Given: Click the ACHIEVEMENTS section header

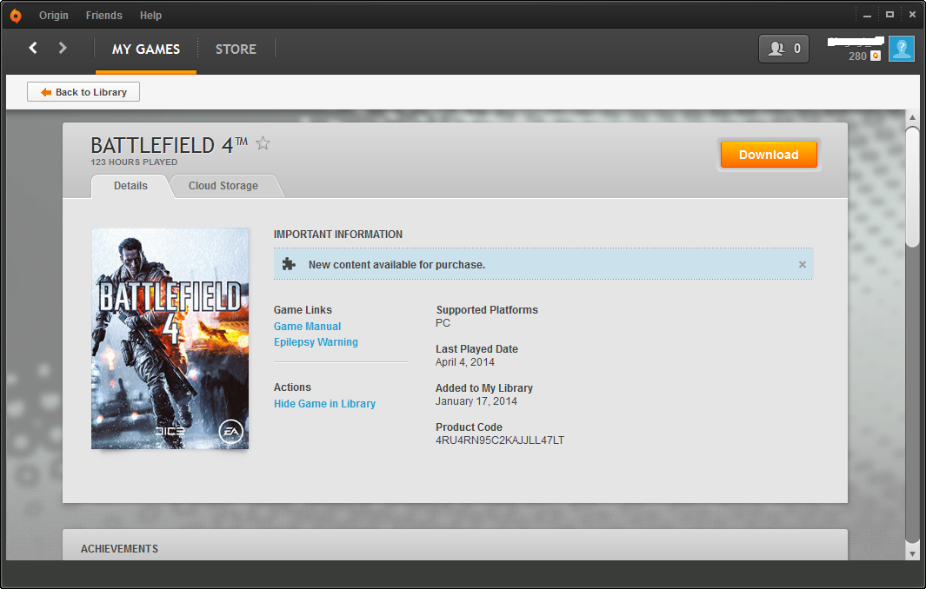Looking at the screenshot, I should click(x=119, y=549).
